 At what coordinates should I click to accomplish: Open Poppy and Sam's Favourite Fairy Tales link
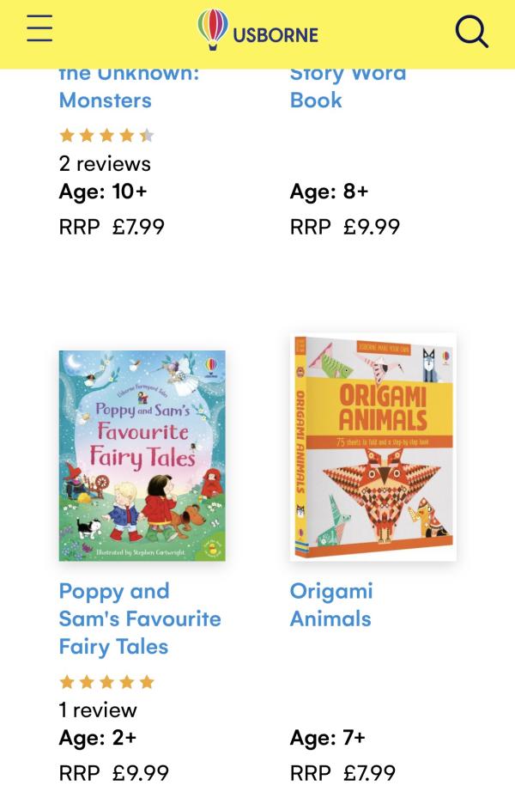140,618
